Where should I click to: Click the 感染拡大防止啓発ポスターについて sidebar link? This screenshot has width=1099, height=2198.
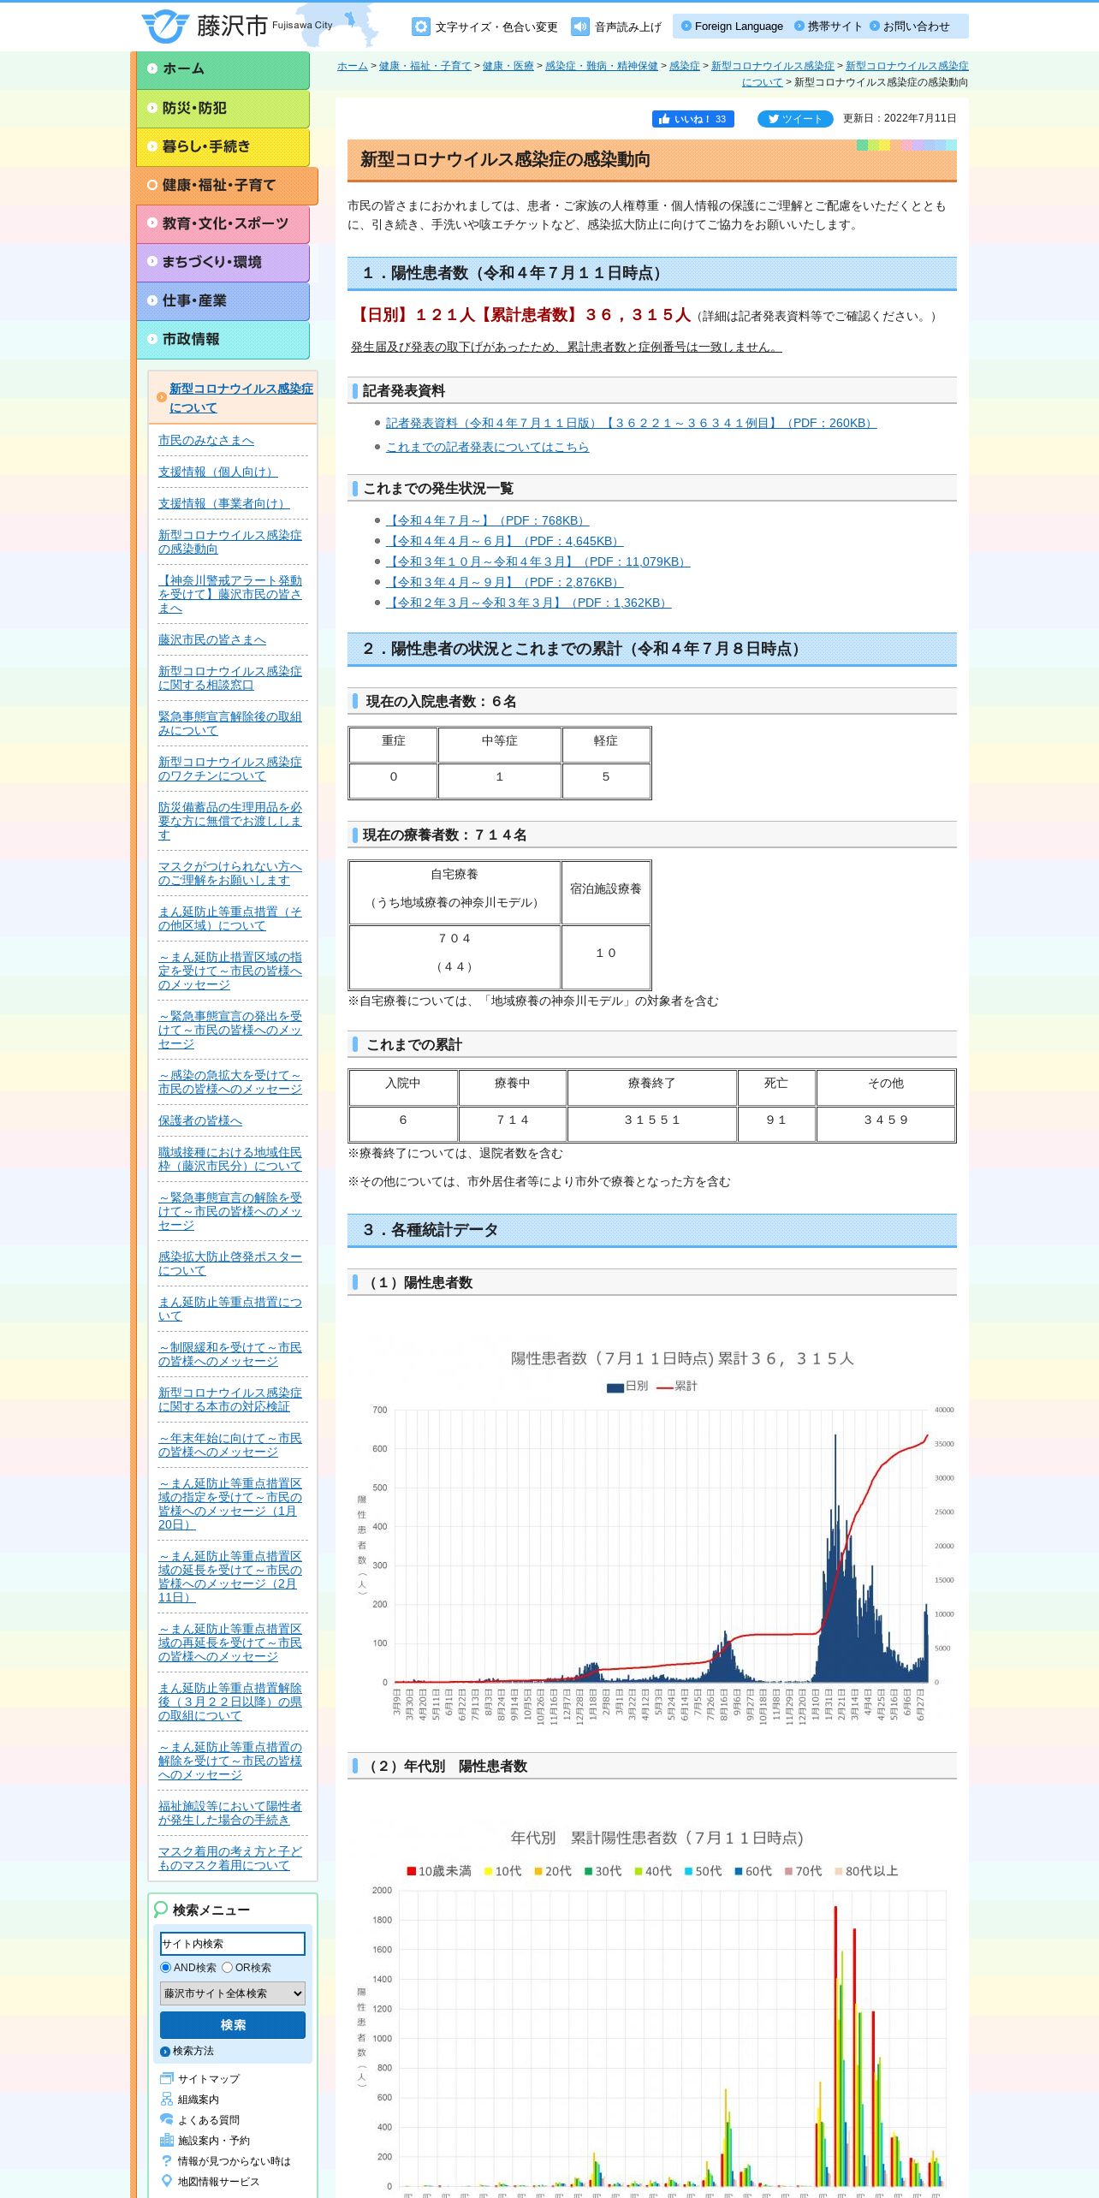coord(230,1263)
